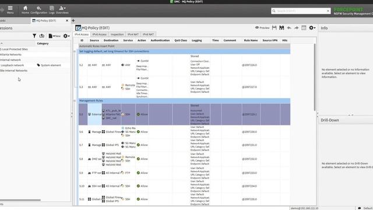
Task: Select Loopback network in the list
Action: (12, 65)
